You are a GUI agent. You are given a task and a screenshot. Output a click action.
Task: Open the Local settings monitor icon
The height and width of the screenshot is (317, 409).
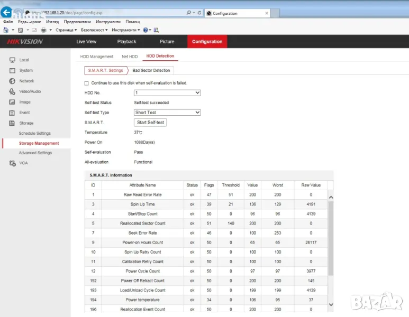point(12,60)
